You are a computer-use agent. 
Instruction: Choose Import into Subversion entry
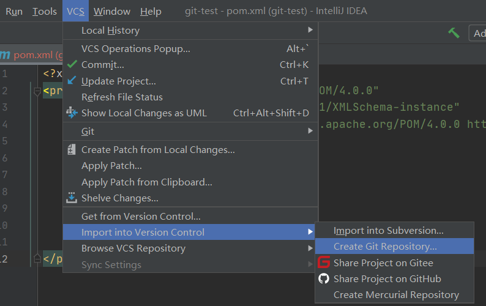pyautogui.click(x=388, y=230)
